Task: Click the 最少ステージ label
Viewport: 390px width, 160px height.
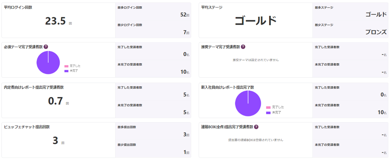Action: (x=324, y=25)
